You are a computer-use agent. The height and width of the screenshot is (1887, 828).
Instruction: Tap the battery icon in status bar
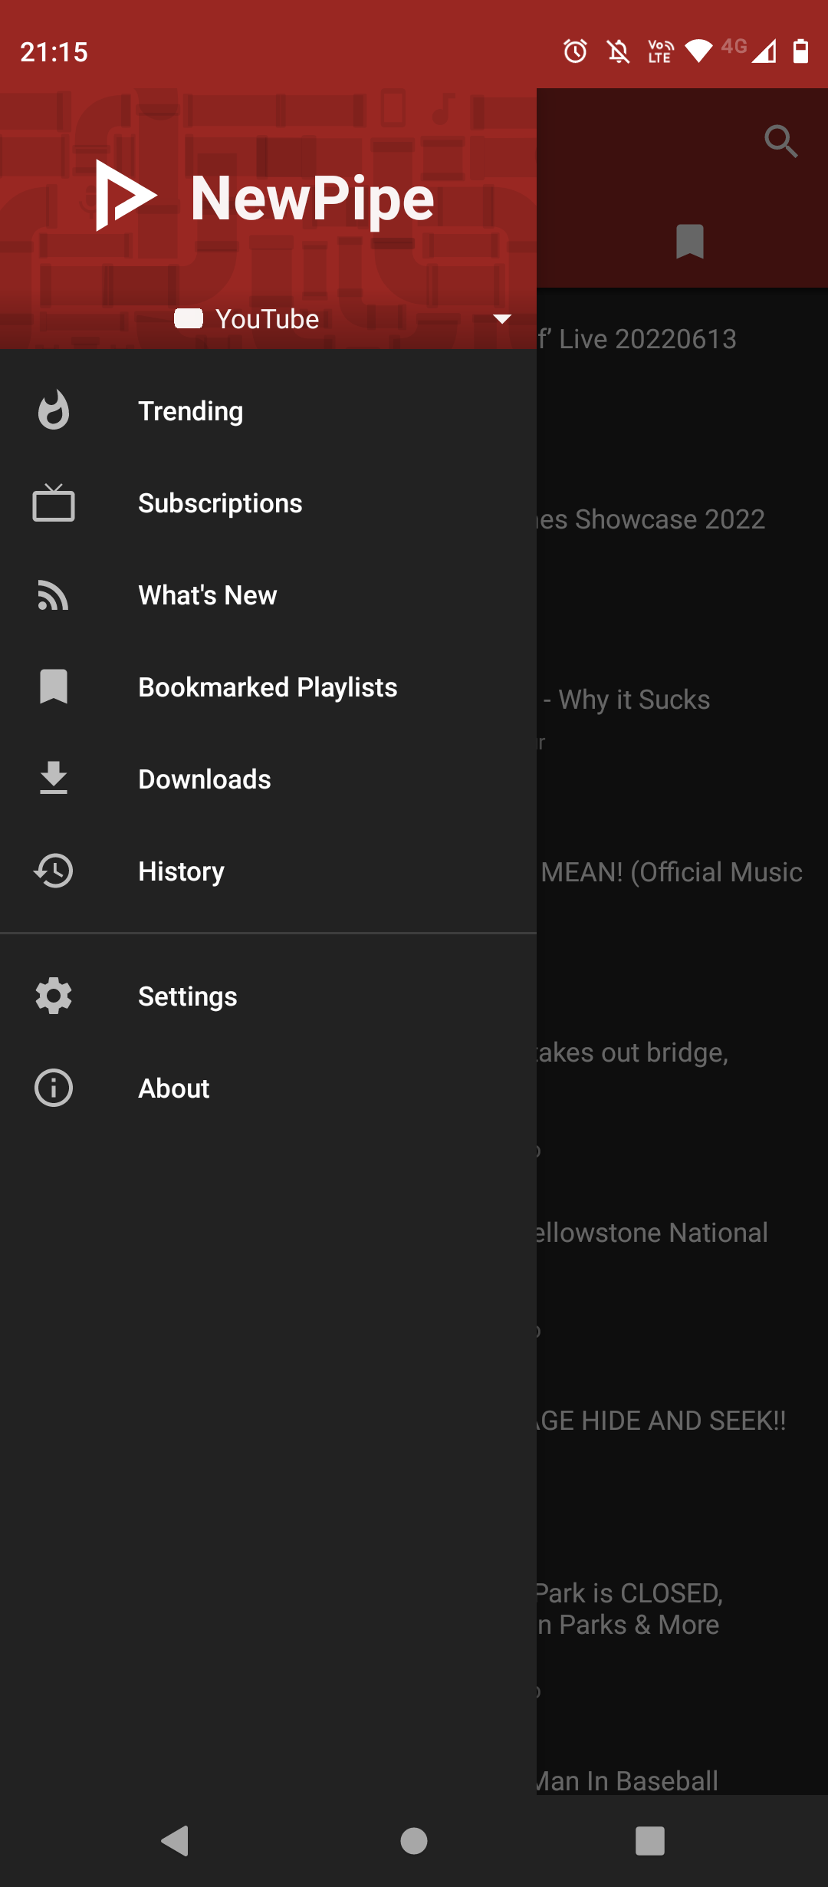[800, 51]
